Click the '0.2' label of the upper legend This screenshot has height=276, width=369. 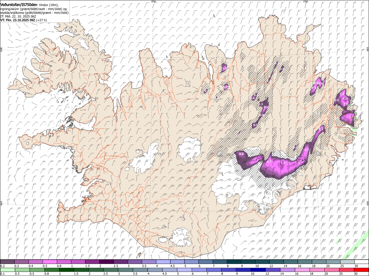click(x=2, y=266)
